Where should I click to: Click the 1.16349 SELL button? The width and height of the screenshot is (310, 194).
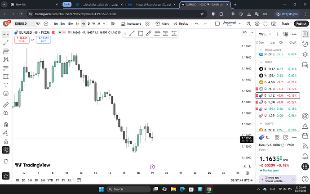(22, 40)
